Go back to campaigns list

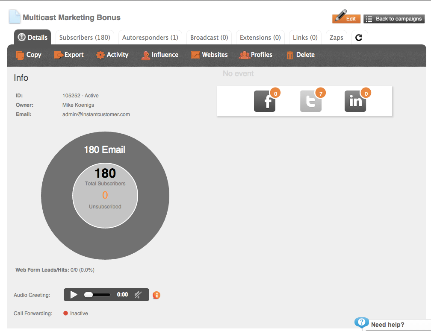coord(394,19)
